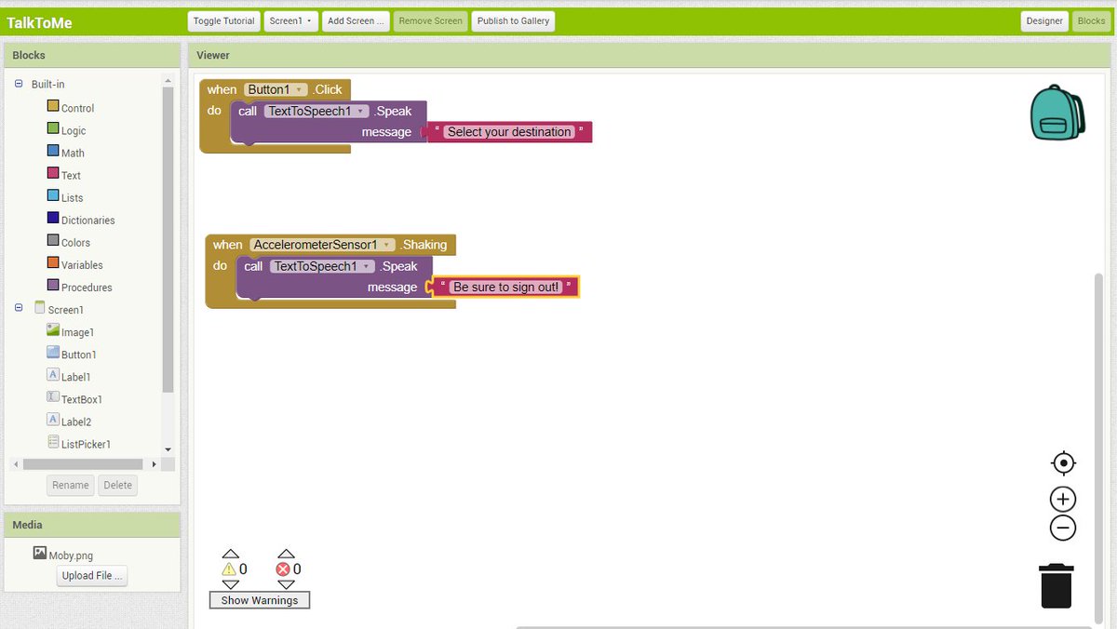Image resolution: width=1117 pixels, height=629 pixels.
Task: Select the ListPicker1 component icon
Action: [53, 442]
